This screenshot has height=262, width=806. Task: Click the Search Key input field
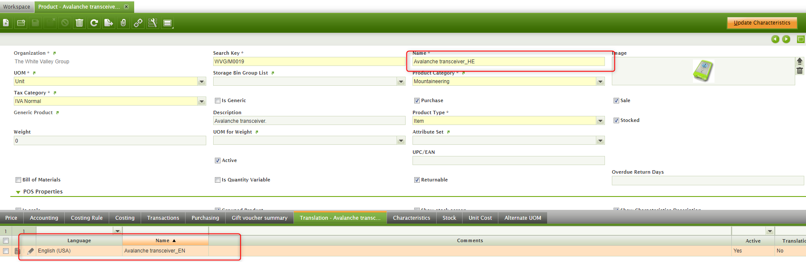pyautogui.click(x=309, y=62)
